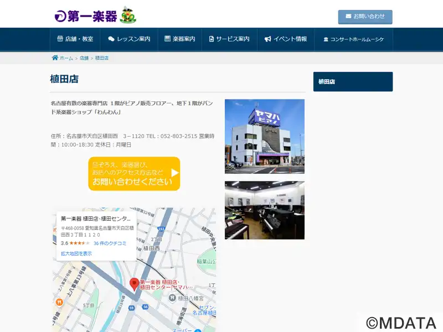
Task: Click 拡大地図を表示 link on map
Action: 76,253
